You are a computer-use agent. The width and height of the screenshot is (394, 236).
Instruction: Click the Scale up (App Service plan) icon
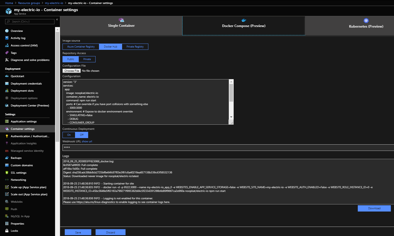(7, 187)
